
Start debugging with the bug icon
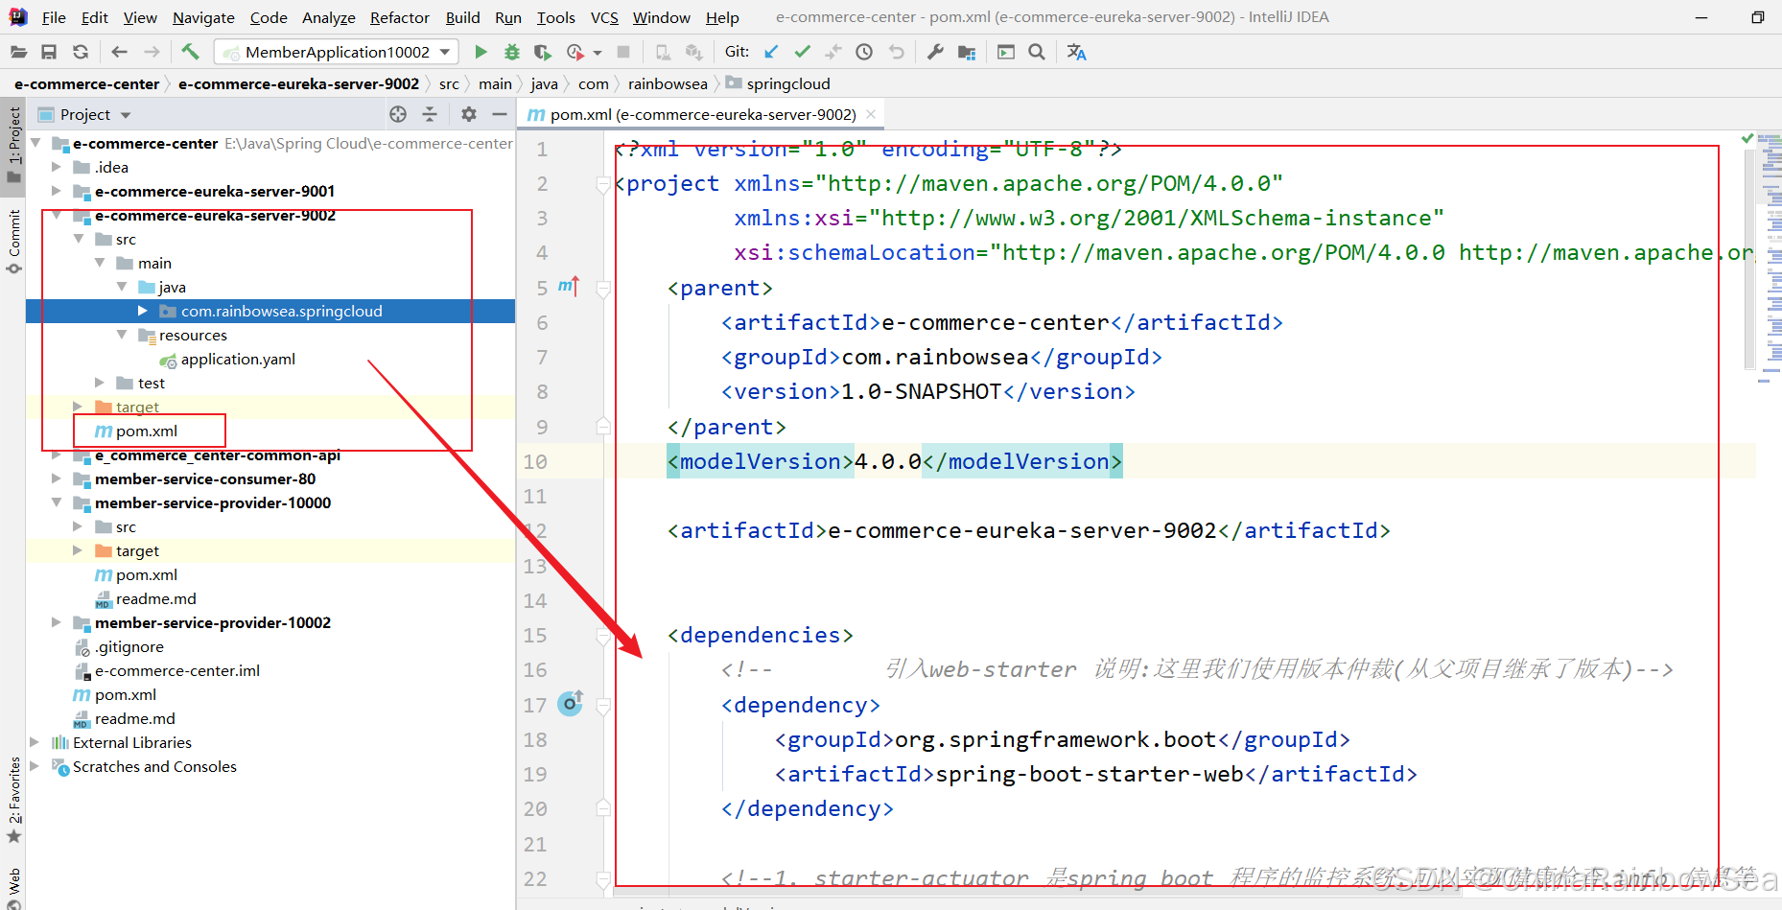512,52
